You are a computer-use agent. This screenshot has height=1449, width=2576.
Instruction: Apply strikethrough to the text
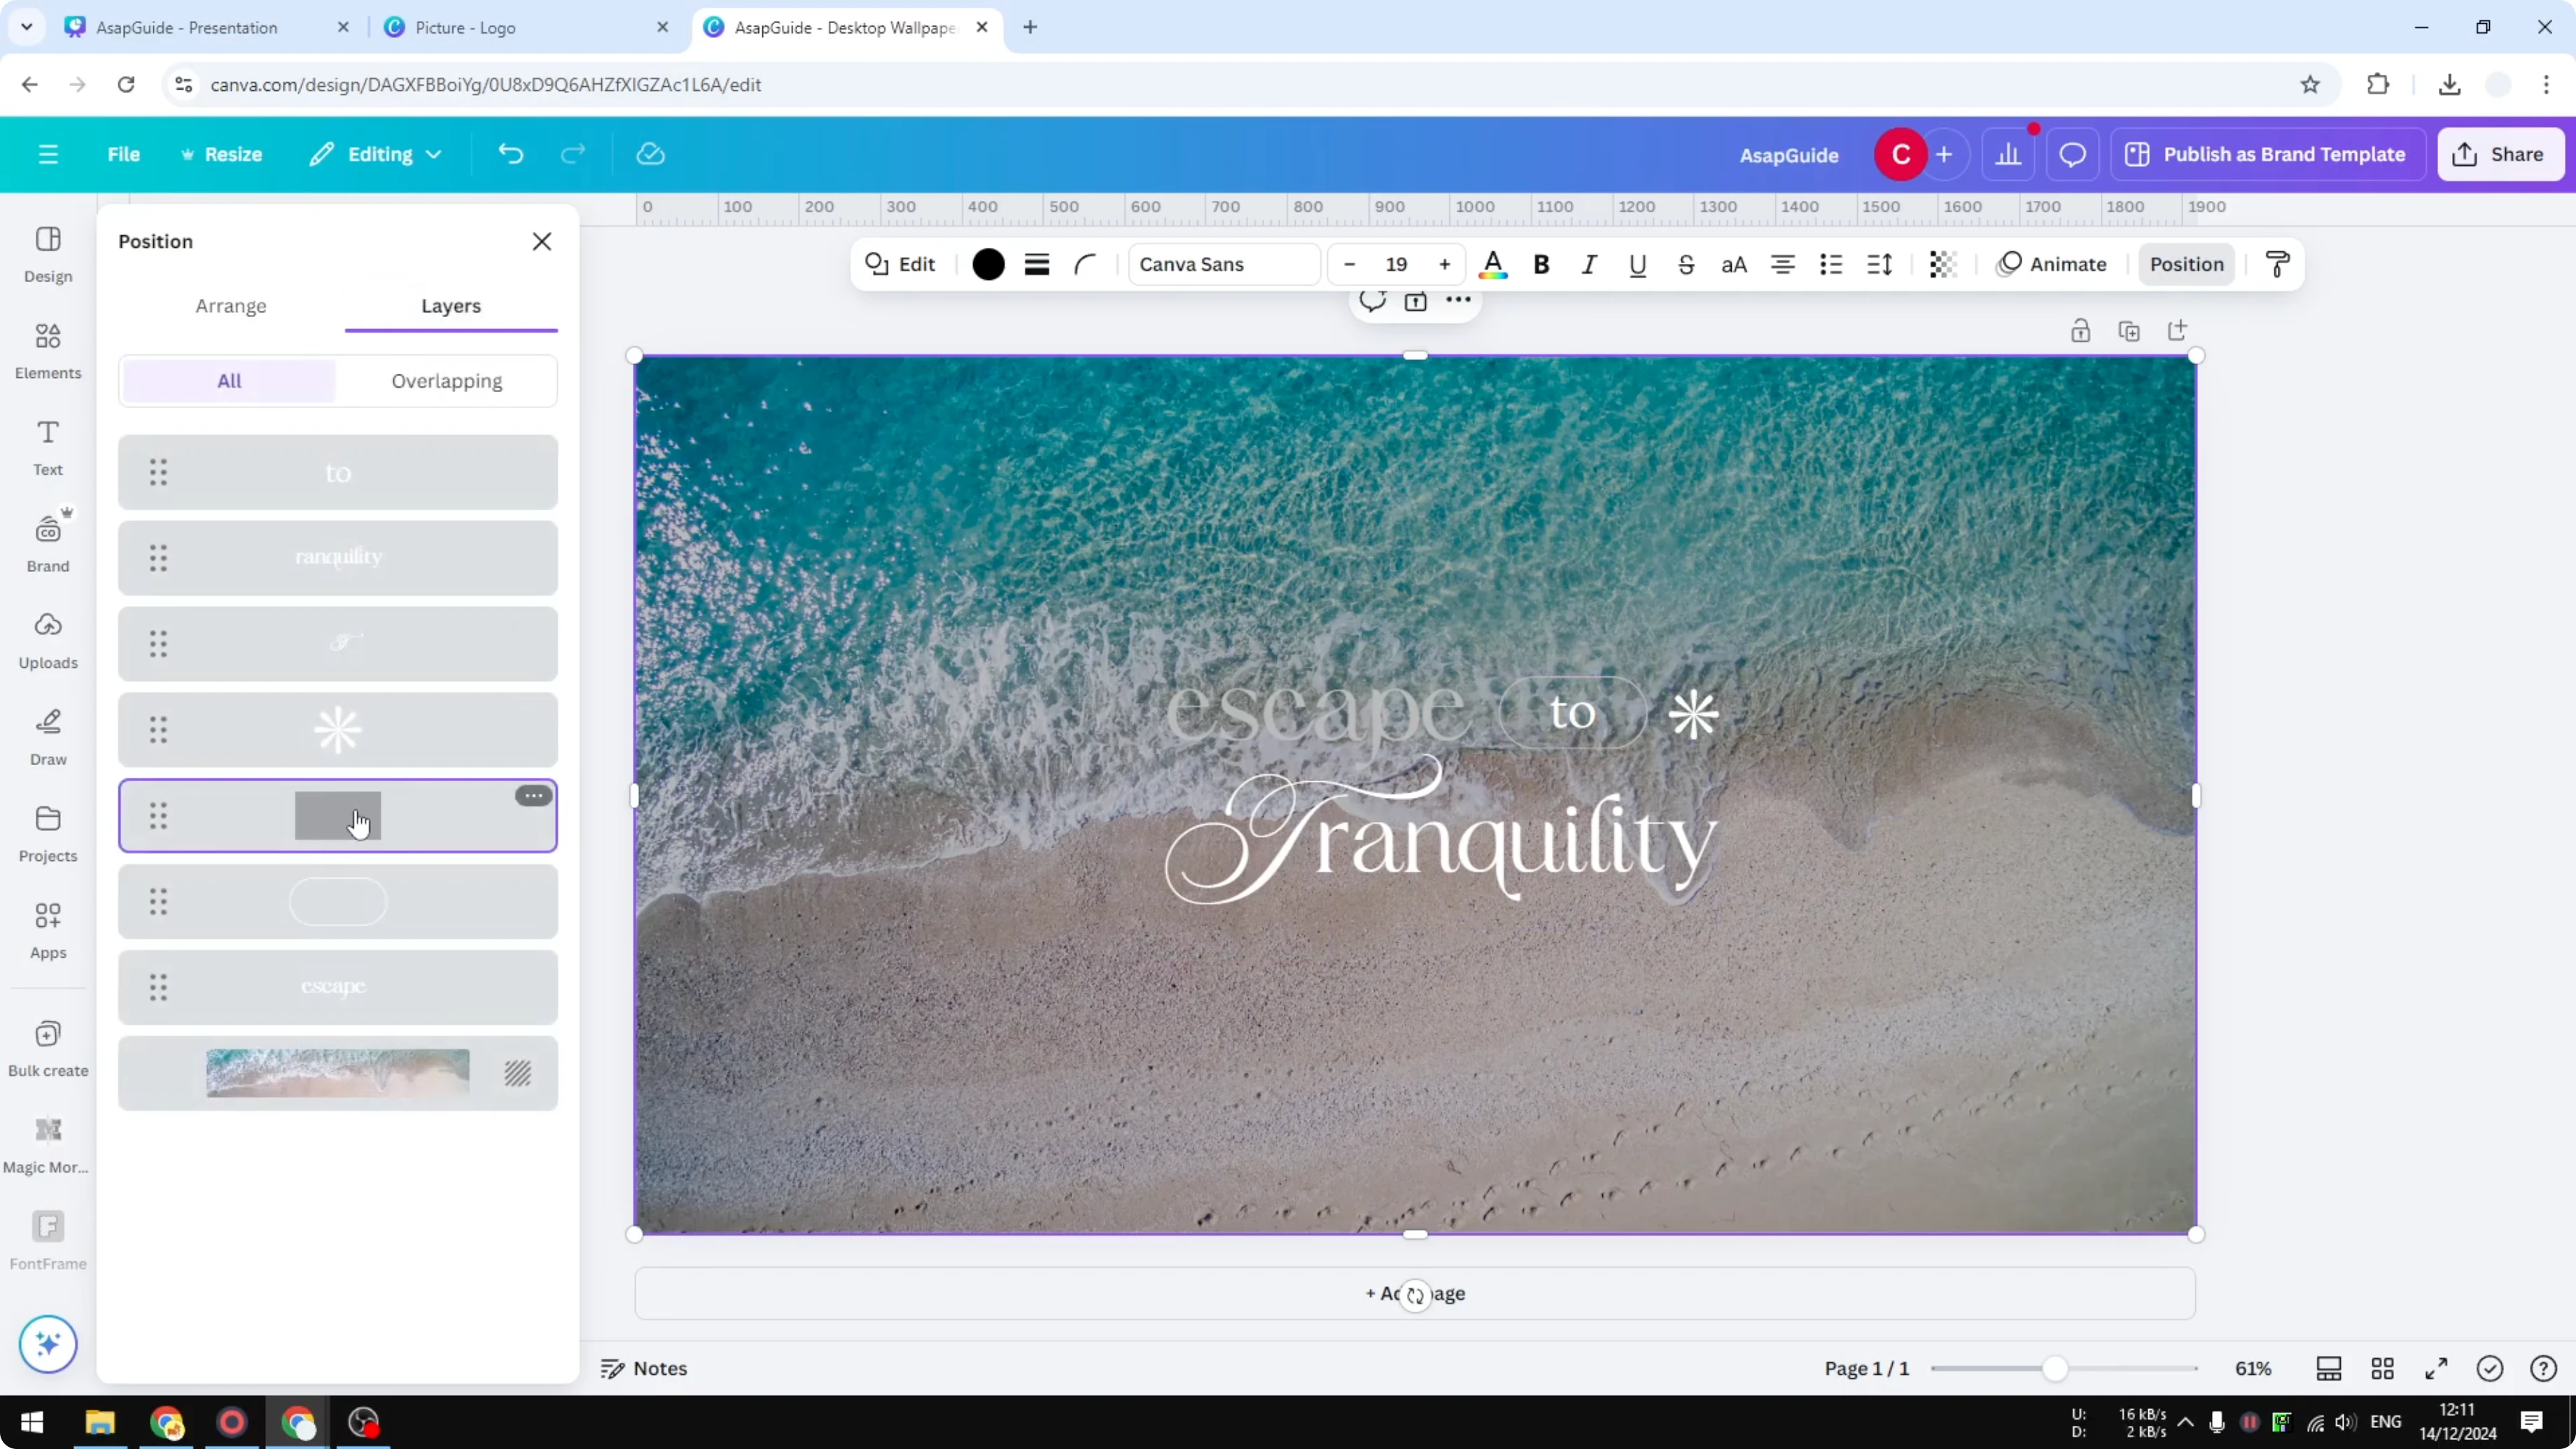pos(1686,264)
